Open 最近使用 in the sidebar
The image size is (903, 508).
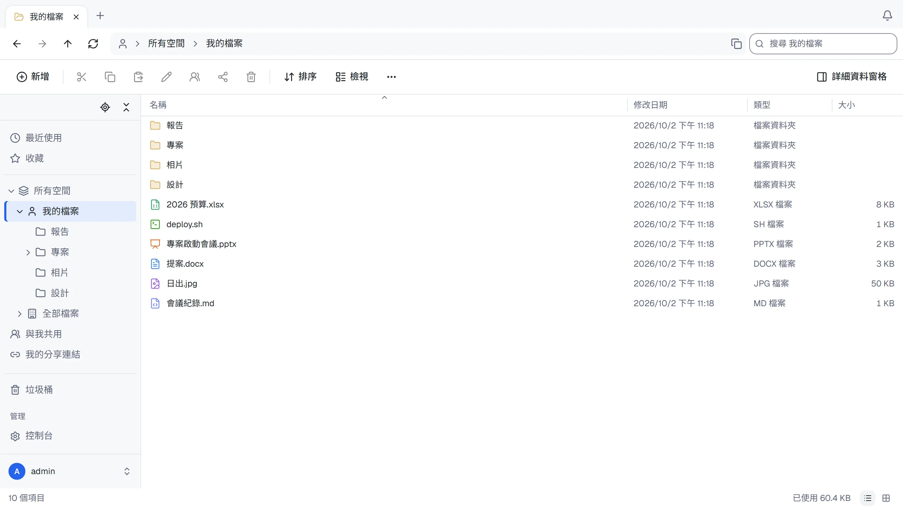(70, 138)
